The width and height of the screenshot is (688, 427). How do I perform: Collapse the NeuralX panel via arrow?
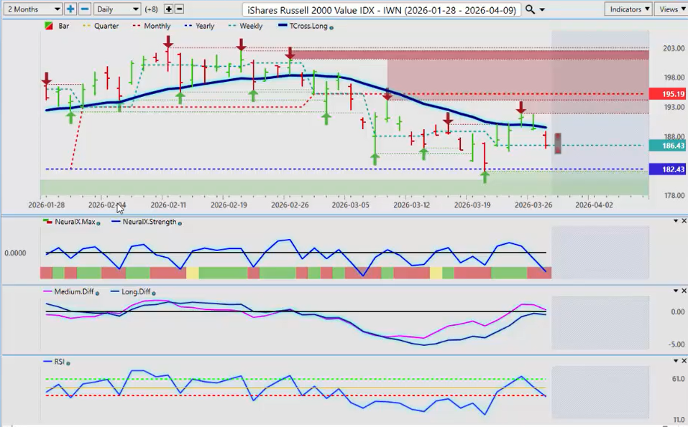[675, 221]
